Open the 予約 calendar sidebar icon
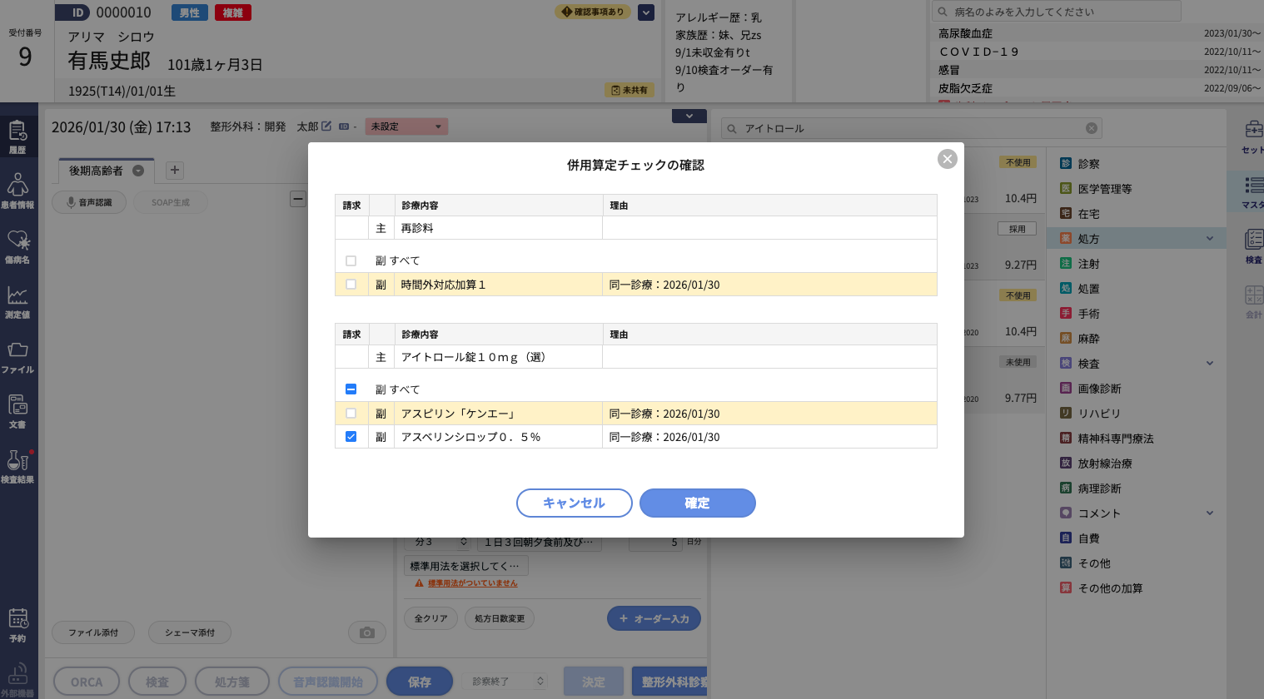1264x699 pixels. tap(17, 625)
